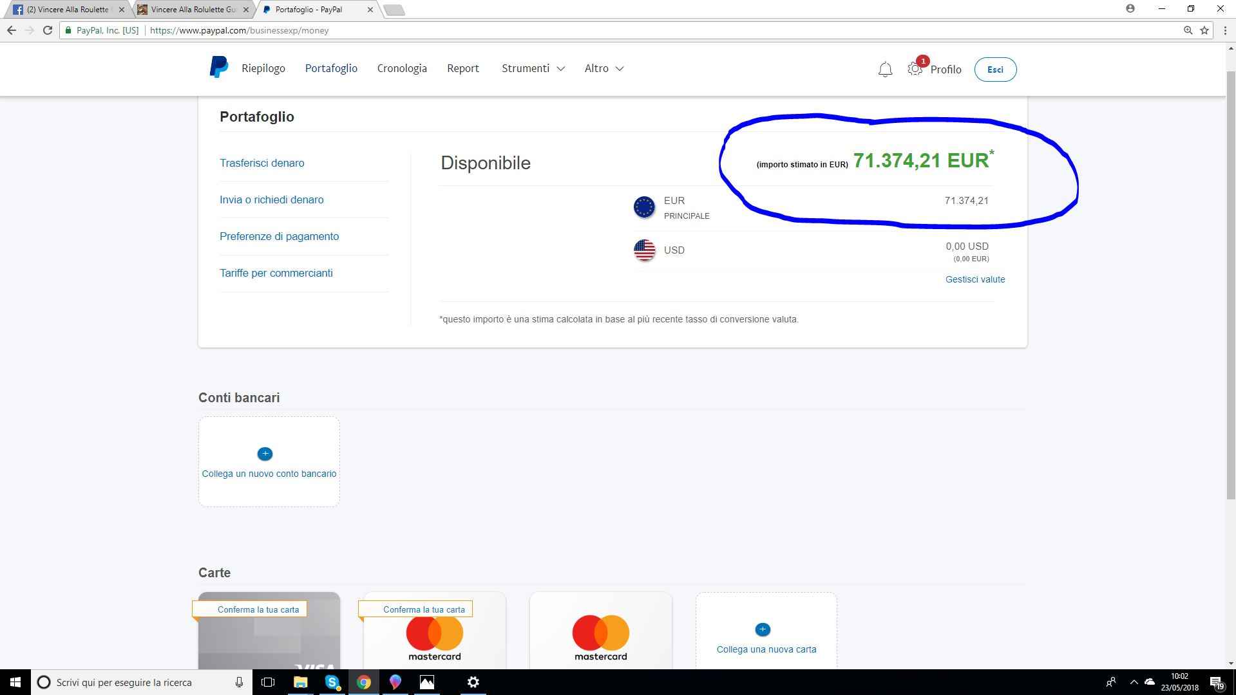This screenshot has height=695, width=1236.
Task: Open Skype from the taskbar
Action: (x=332, y=682)
